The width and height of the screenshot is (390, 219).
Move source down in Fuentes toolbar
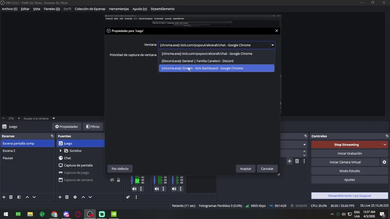(x=90, y=197)
